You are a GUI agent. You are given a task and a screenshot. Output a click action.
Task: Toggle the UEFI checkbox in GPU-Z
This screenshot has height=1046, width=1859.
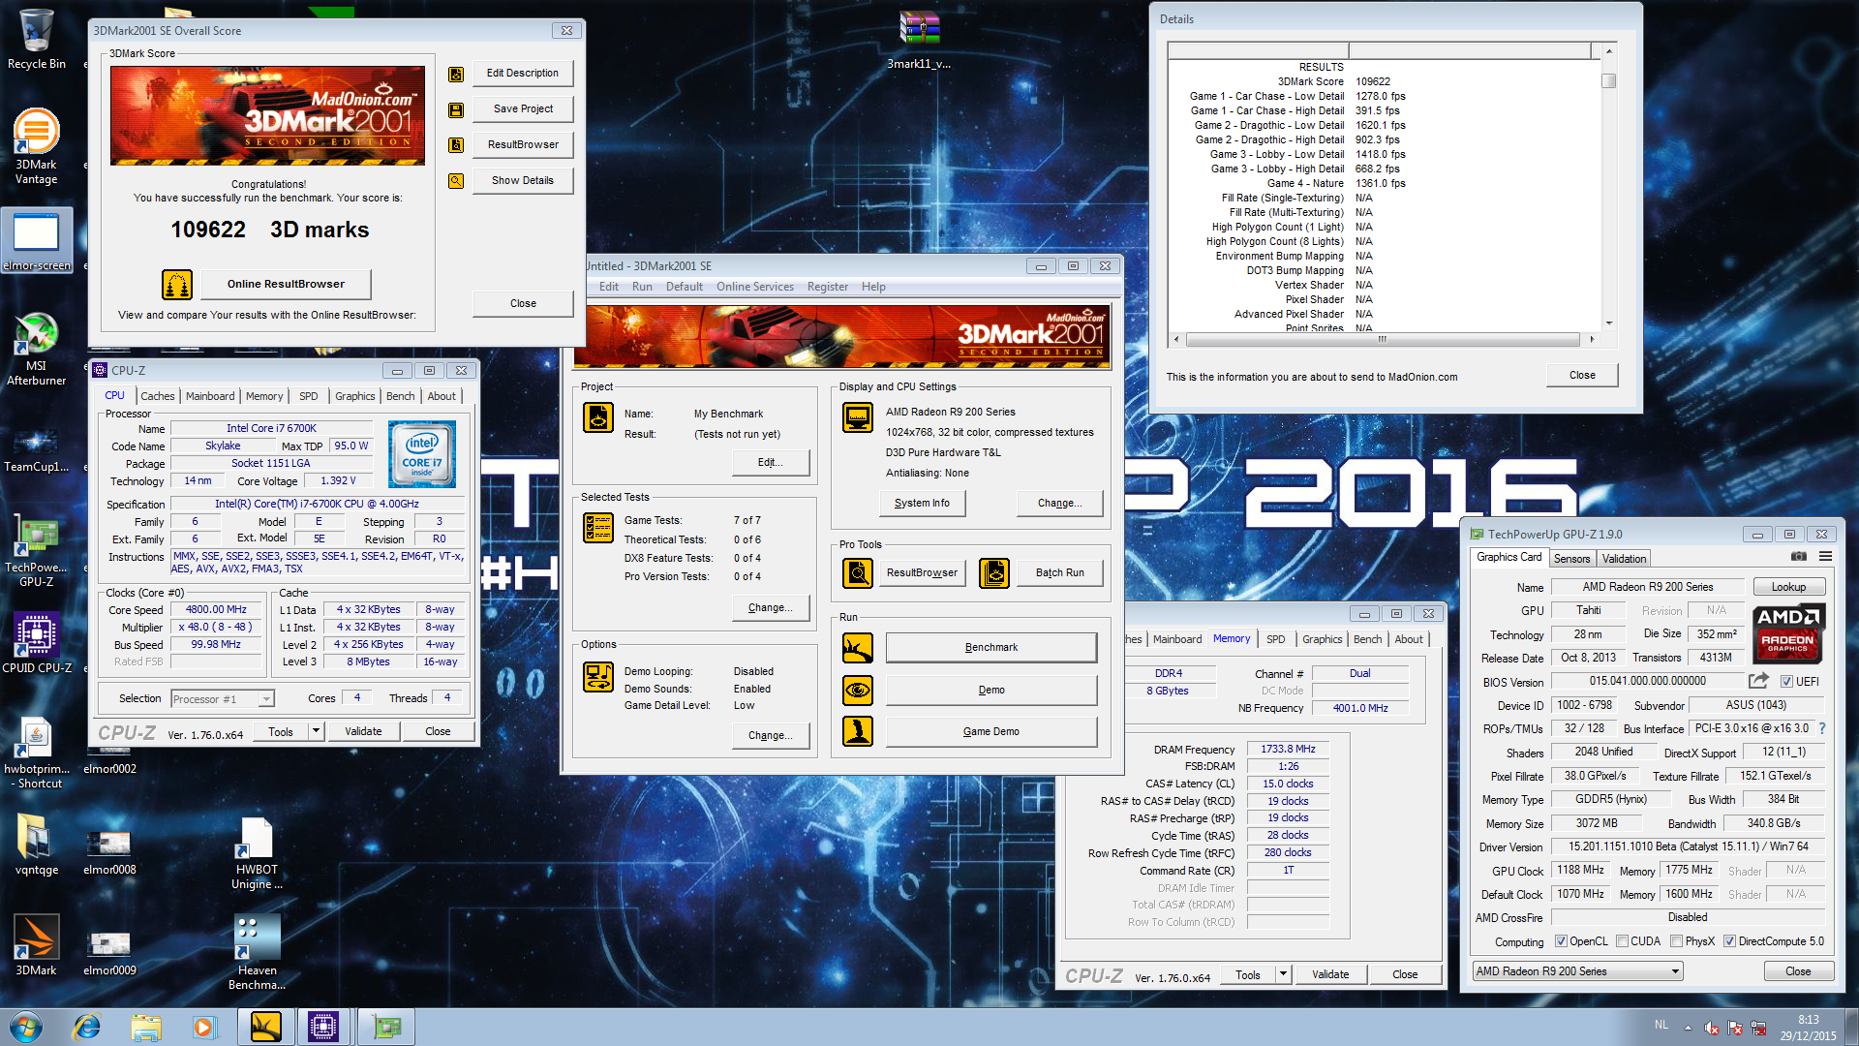tap(1787, 682)
